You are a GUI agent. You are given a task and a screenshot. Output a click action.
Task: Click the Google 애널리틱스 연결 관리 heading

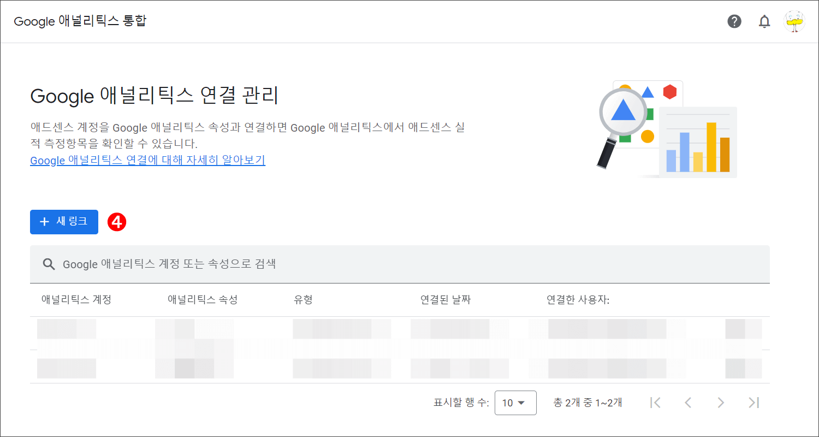tap(155, 96)
